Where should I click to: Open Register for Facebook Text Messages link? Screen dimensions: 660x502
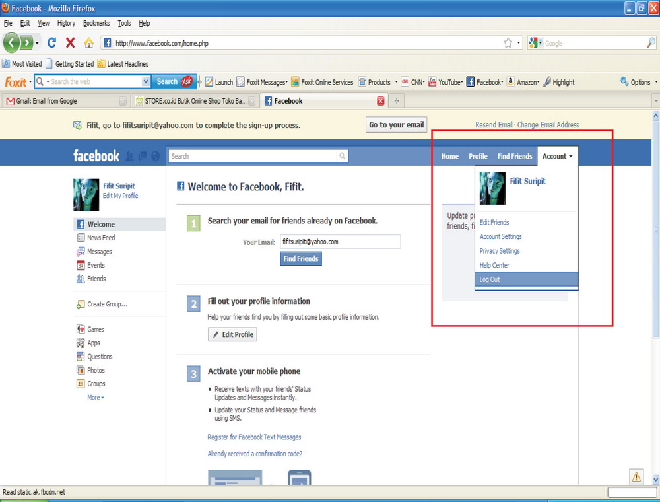[x=254, y=437]
